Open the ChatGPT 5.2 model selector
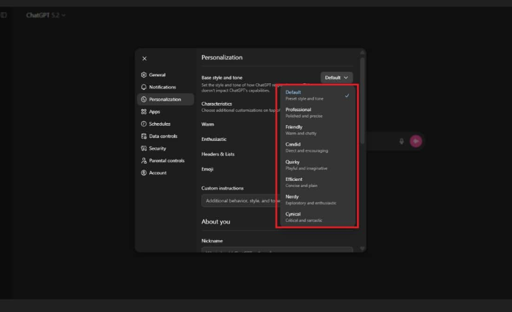 (46, 15)
